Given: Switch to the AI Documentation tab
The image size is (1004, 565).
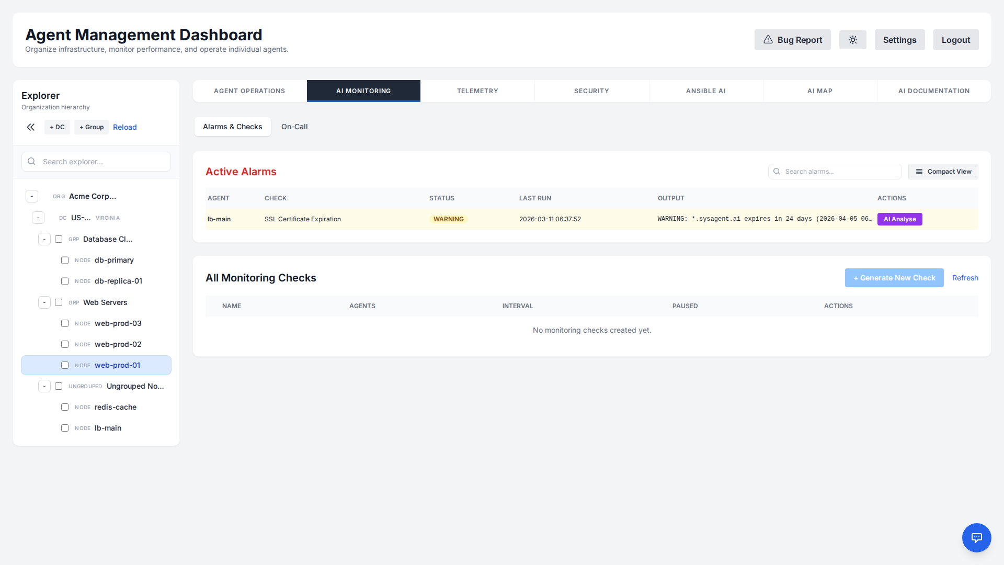Looking at the screenshot, I should 934,91.
